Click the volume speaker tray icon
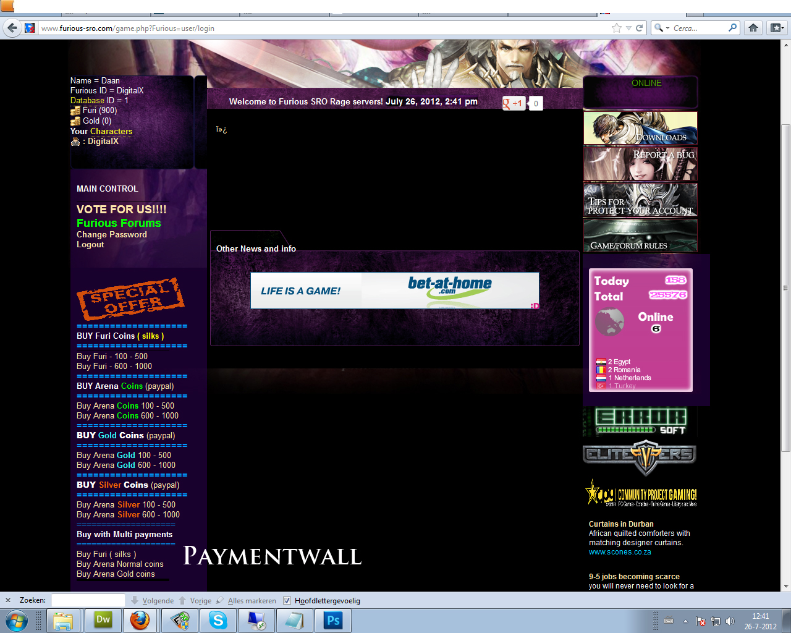 (730, 621)
